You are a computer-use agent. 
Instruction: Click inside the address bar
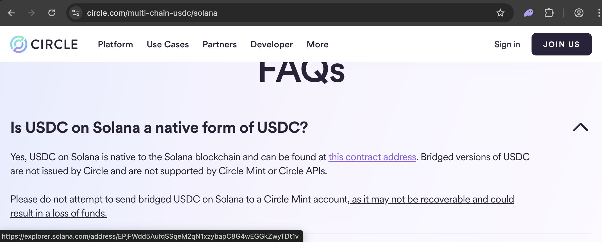pos(197,13)
